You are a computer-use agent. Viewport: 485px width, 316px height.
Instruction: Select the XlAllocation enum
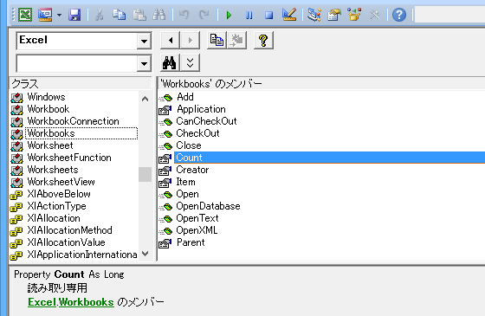(54, 218)
